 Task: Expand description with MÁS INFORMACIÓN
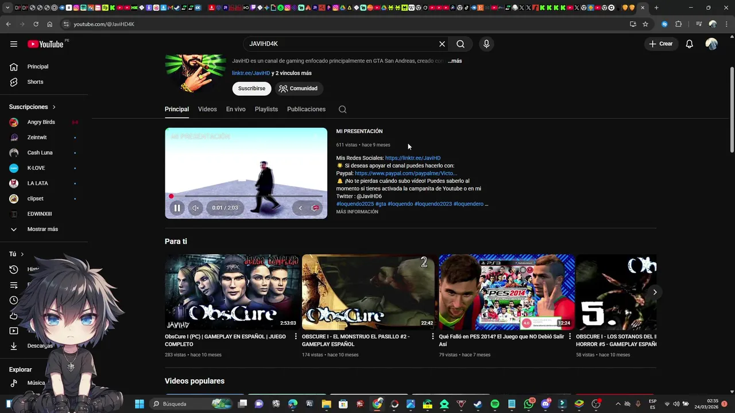(357, 212)
